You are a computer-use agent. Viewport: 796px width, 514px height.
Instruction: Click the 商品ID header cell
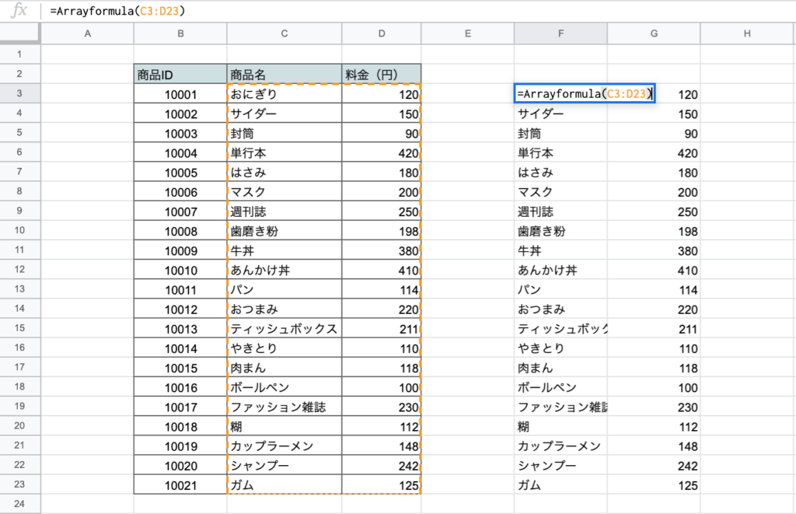pos(180,75)
